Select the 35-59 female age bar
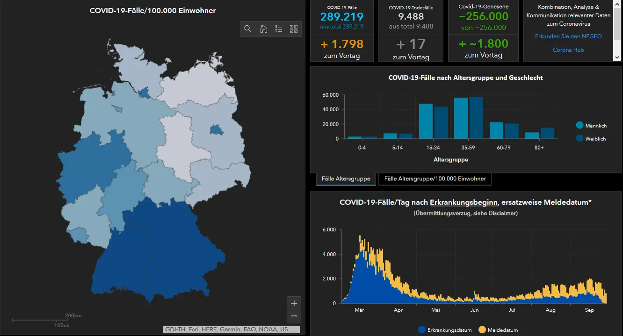Screen dimensions: 623x336 [x=476, y=118]
